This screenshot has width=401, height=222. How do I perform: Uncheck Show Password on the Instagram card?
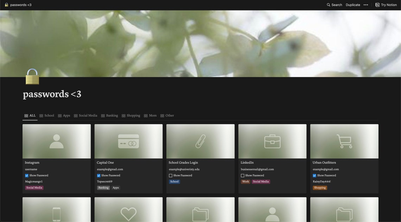coord(26,175)
